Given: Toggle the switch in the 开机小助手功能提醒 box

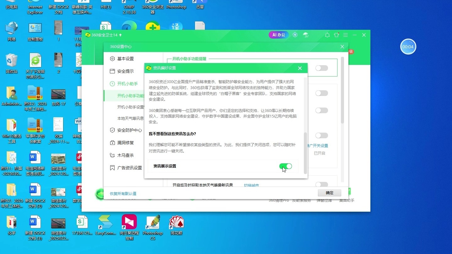Looking at the screenshot, I should 322,68.
